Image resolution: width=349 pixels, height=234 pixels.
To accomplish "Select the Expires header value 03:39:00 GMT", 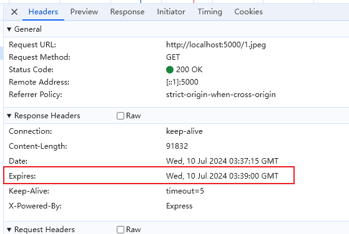I will (222, 176).
